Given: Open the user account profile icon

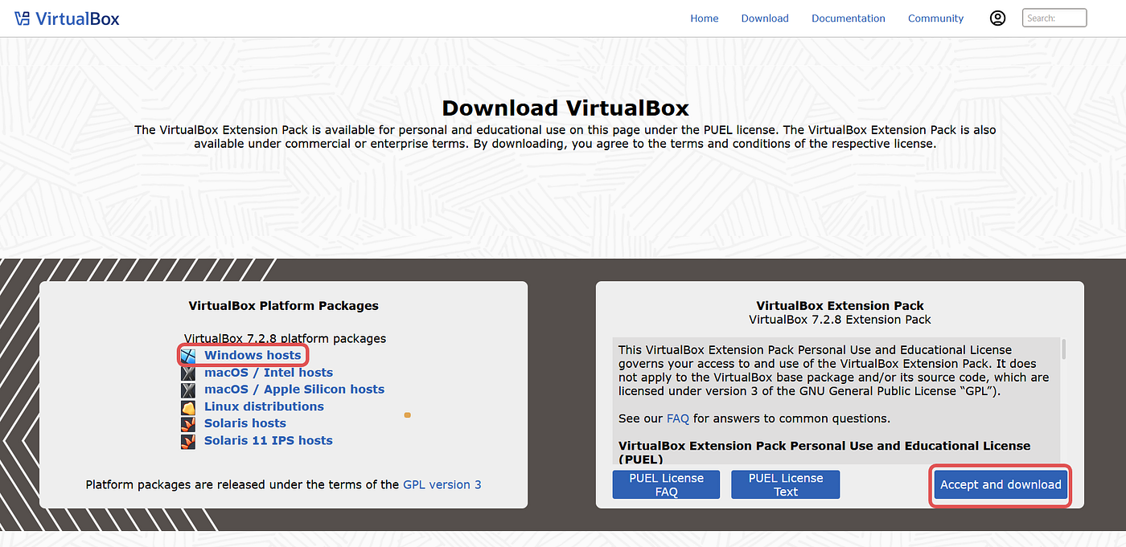Looking at the screenshot, I should click(997, 18).
